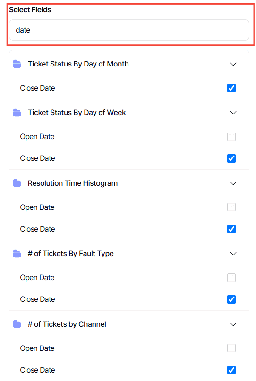Click folder icon beside # of Tickets By Fault Type

17,254
